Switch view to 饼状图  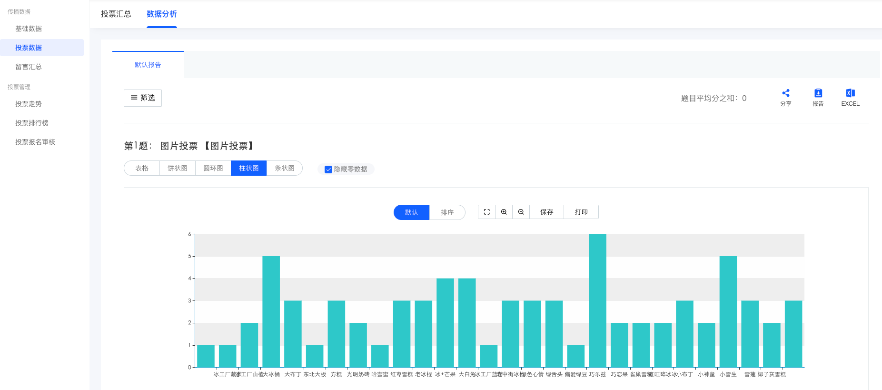click(x=177, y=168)
